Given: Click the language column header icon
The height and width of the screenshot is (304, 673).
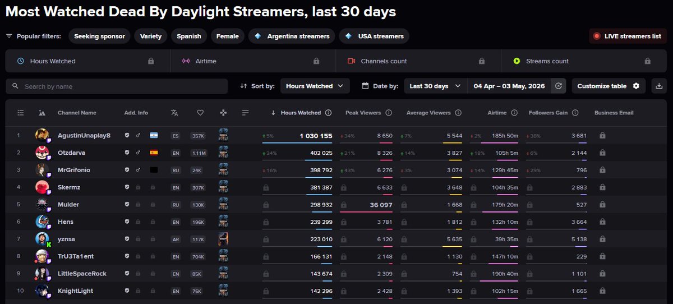Looking at the screenshot, I should 174,113.
